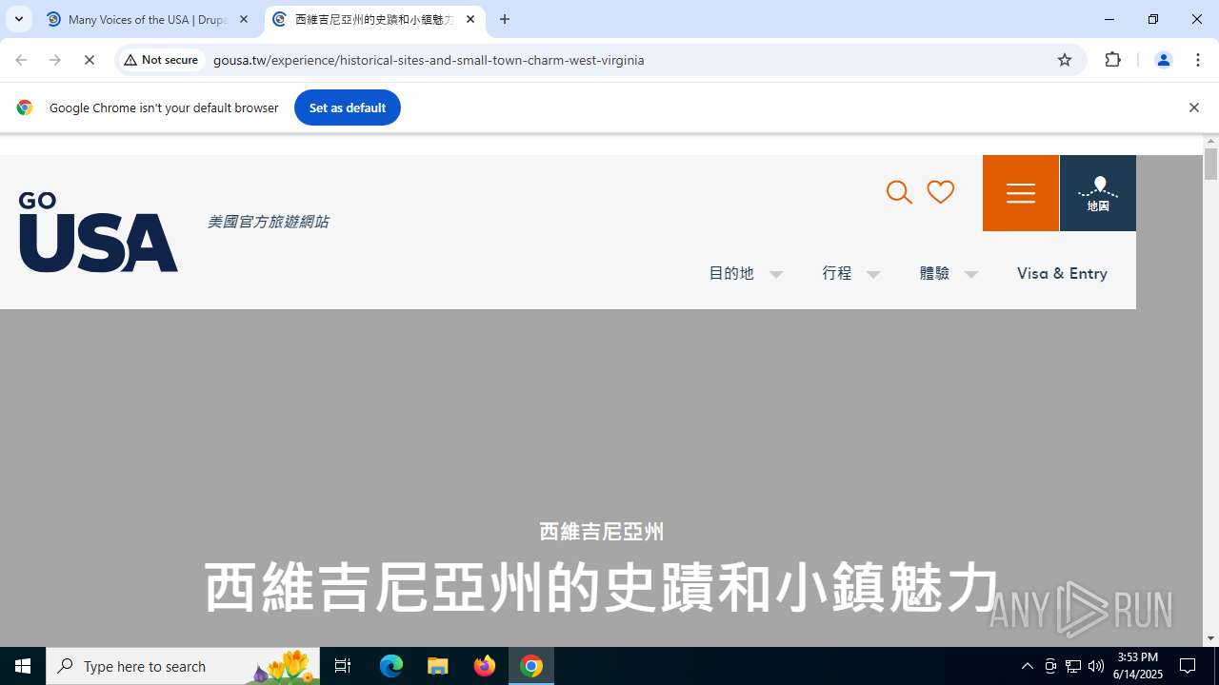Screen dimensions: 1219x685
Task: Click Set as default button
Action: pos(348,108)
